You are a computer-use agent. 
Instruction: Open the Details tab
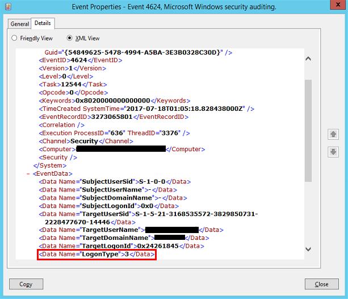click(x=43, y=23)
